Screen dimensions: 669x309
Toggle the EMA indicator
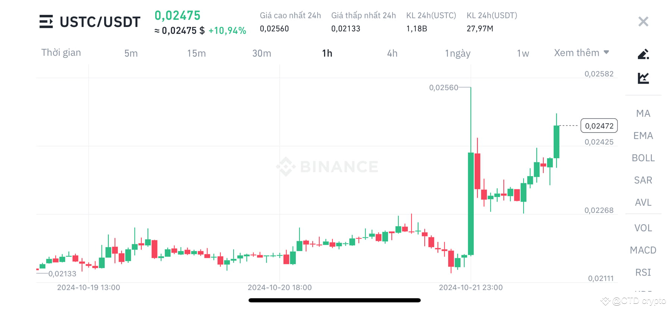643,135
